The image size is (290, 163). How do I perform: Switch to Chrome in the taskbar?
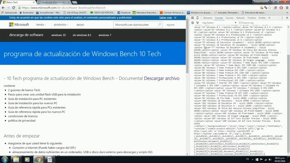point(38,159)
